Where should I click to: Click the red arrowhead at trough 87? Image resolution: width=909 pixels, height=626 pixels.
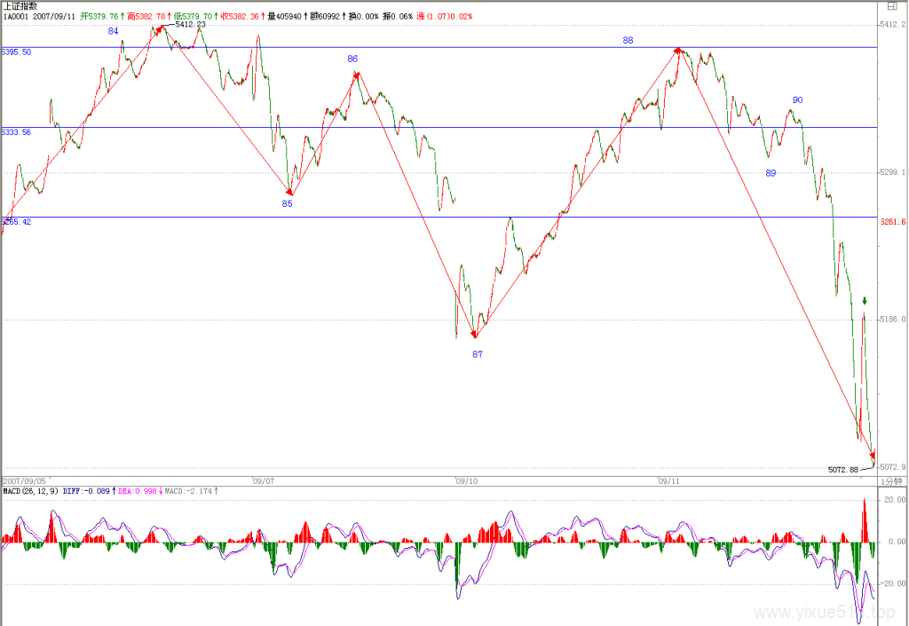pyautogui.click(x=475, y=335)
